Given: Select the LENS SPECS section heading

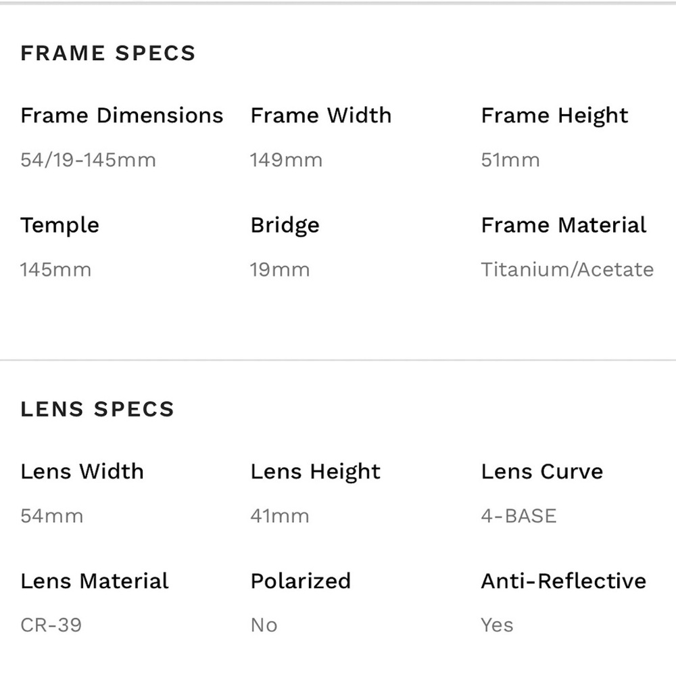Looking at the screenshot, I should (x=97, y=409).
